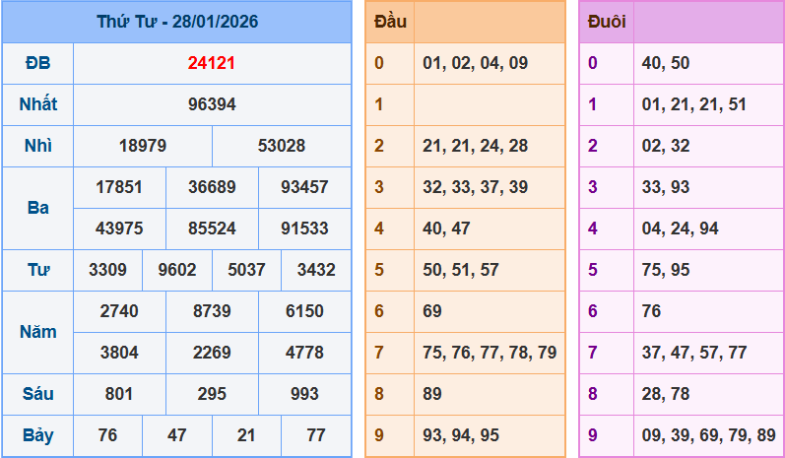
Task: Click the Đuôi column header
Action: 605,22
